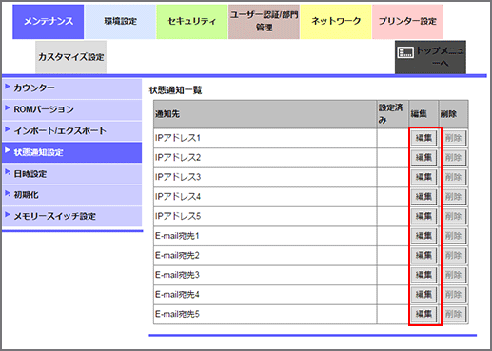This screenshot has height=351, width=492.
Task: Open 日時設定 in the side menu
Action: point(72,174)
